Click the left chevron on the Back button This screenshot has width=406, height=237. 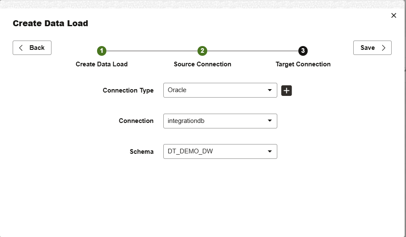21,48
